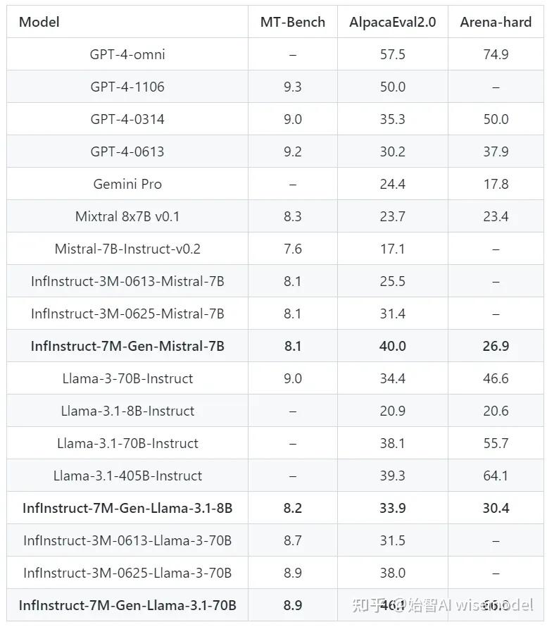547x627 pixels.
Task: Click Llama-3.1-405B-Instruct Arena-hard value 64.1
Action: (496, 476)
